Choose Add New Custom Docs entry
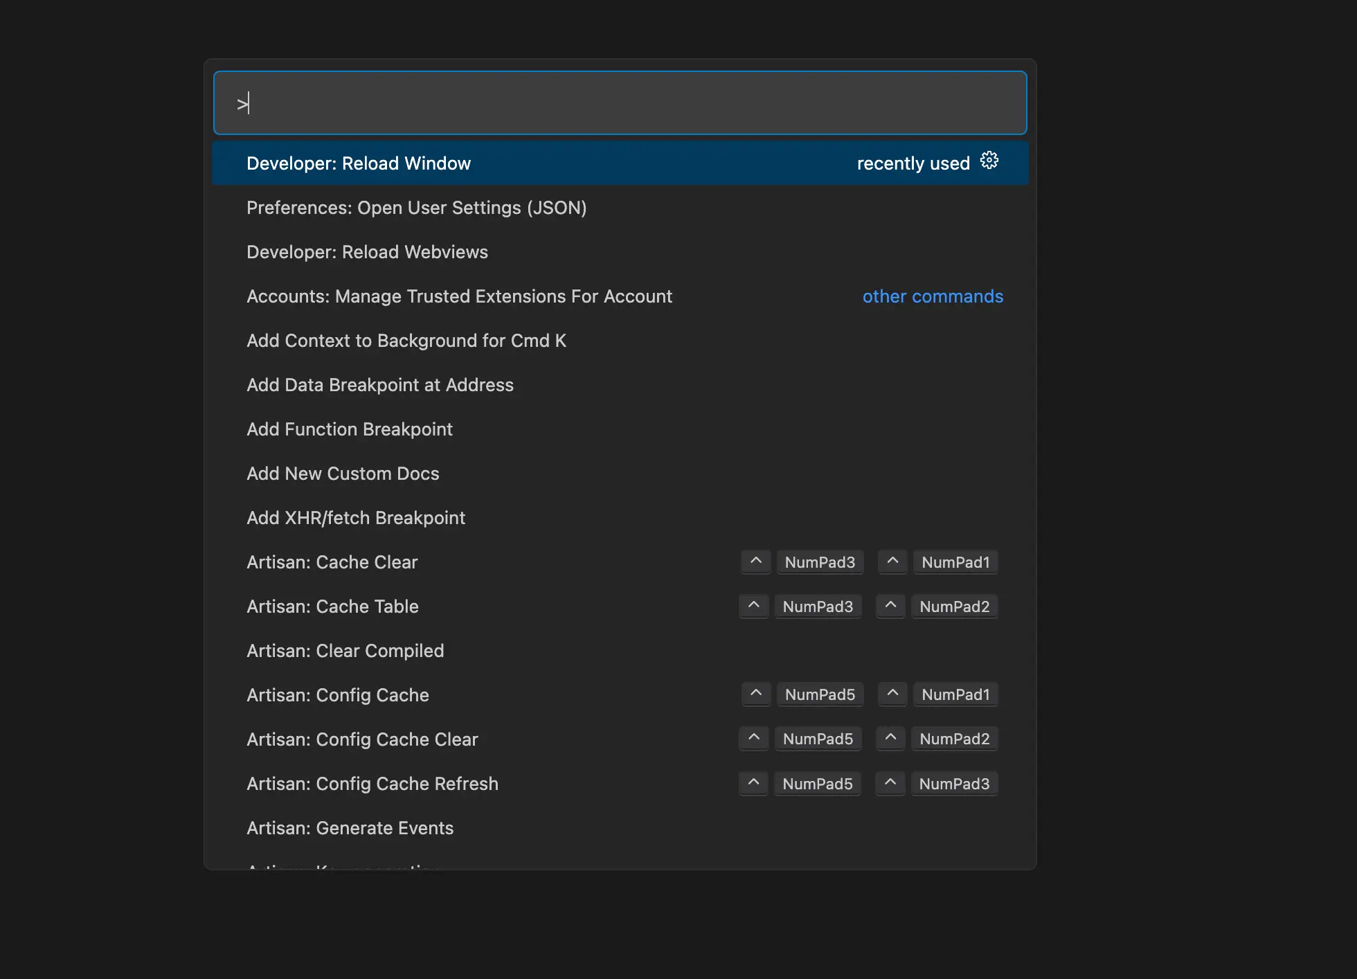Screen dimensions: 1357x979 [x=343, y=474]
